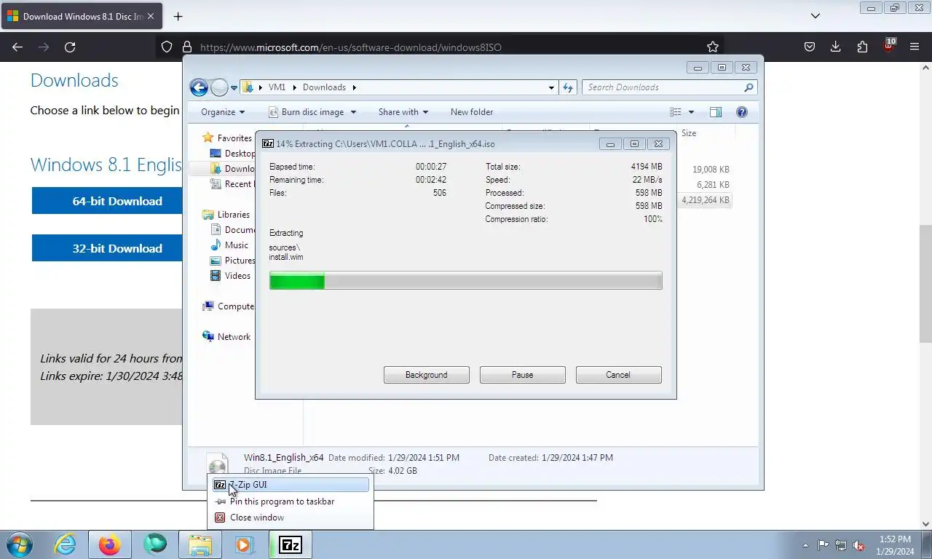932x559 pixels.
Task: Click VM1 in Explorer address path
Action: 277,87
